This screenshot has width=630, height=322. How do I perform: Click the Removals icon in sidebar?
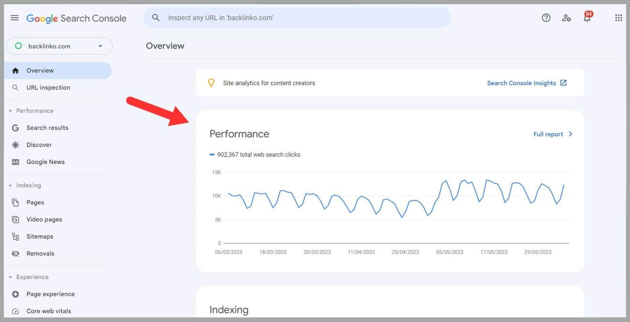pyautogui.click(x=15, y=254)
